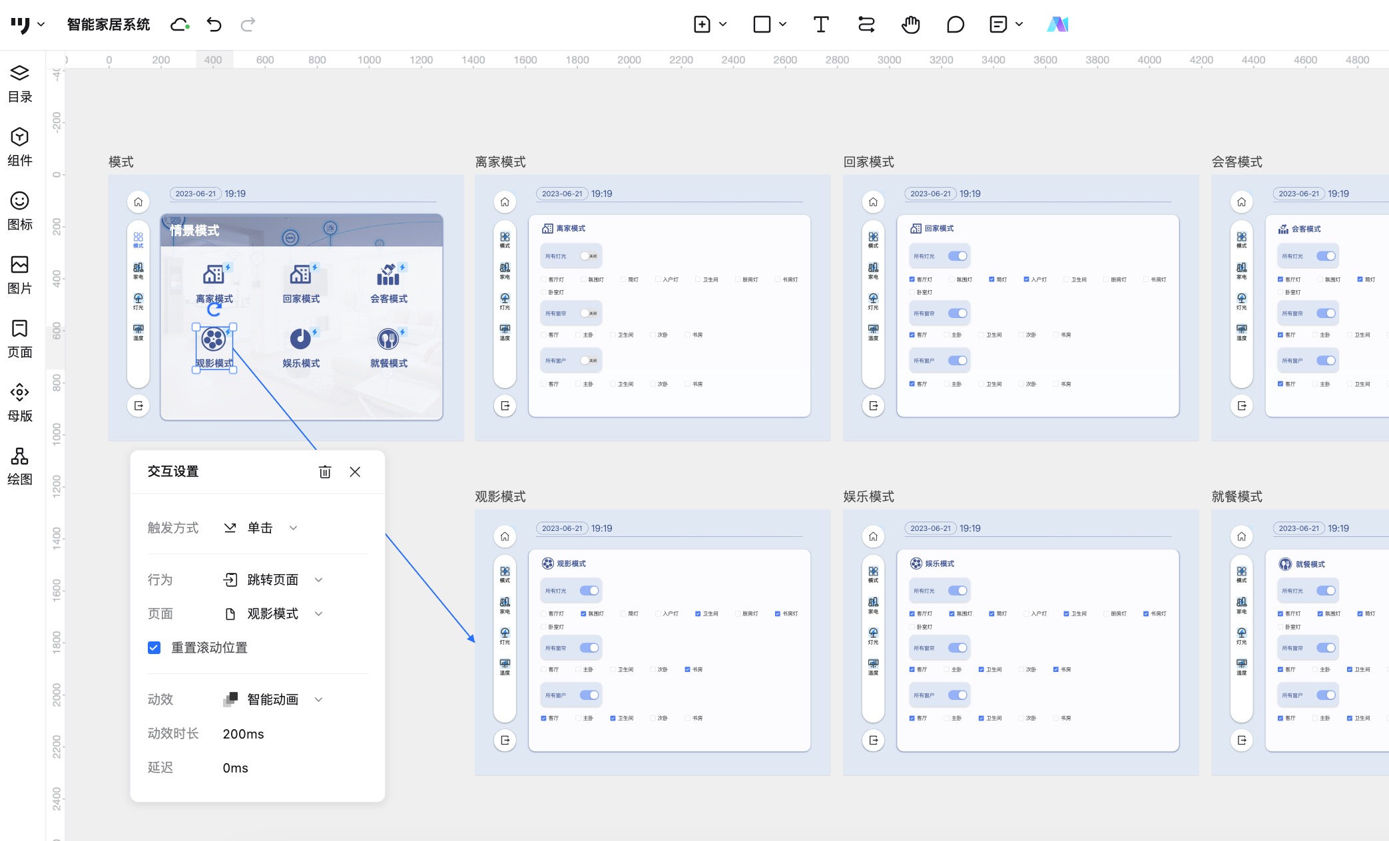Open the comment bubble tool
The width and height of the screenshot is (1389, 841).
(x=955, y=25)
